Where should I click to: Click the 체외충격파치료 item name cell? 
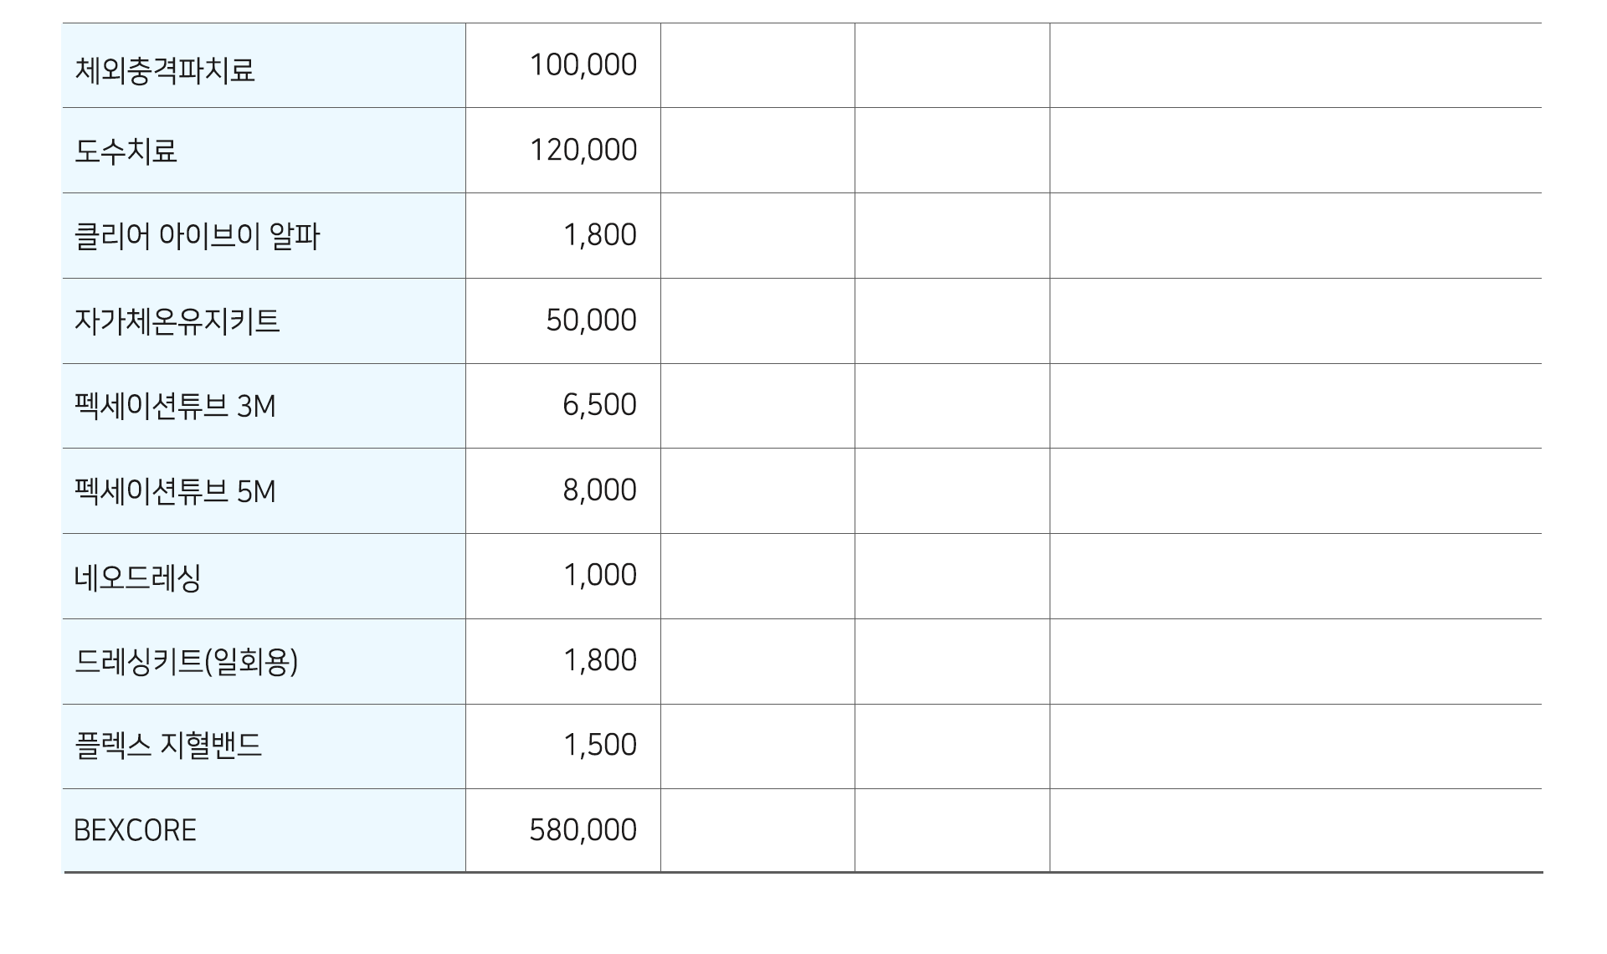point(264,66)
